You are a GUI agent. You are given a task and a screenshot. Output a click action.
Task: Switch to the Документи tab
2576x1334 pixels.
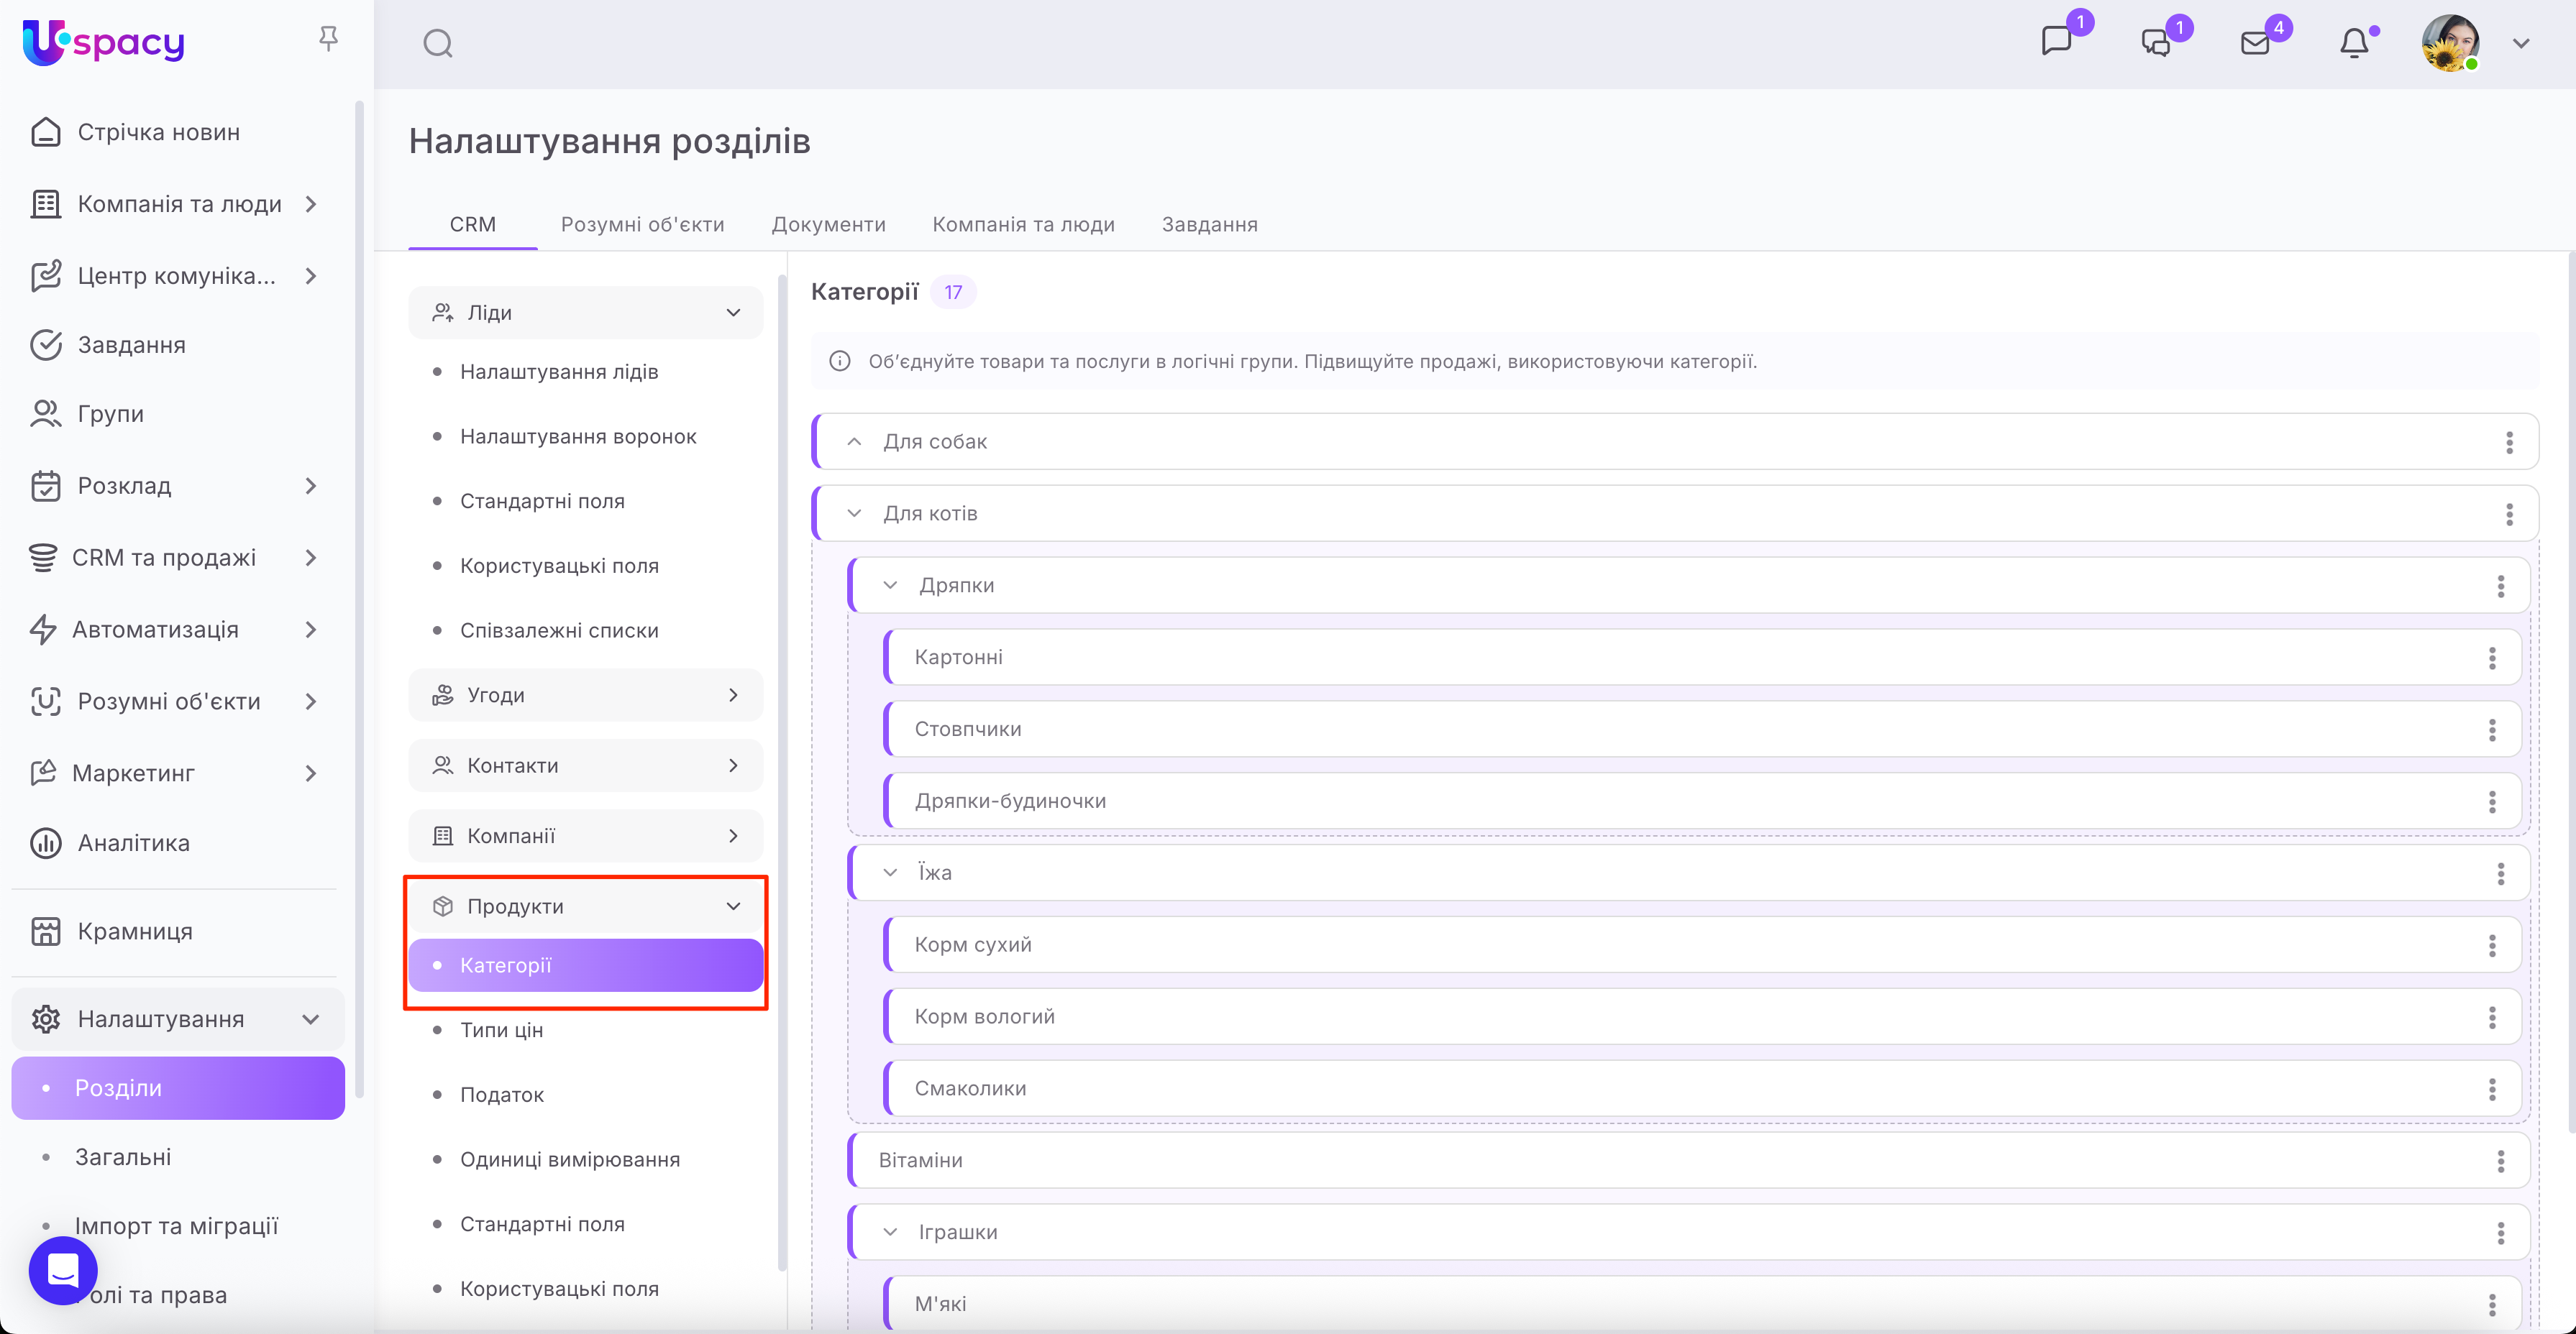(x=828, y=225)
